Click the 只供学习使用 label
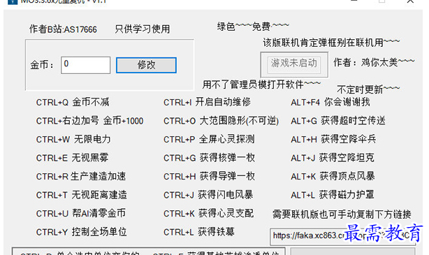Viewport: 429px width, 255px height. (x=143, y=29)
